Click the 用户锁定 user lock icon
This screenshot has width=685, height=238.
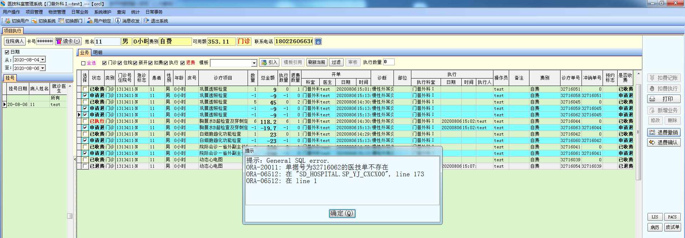tap(90, 21)
